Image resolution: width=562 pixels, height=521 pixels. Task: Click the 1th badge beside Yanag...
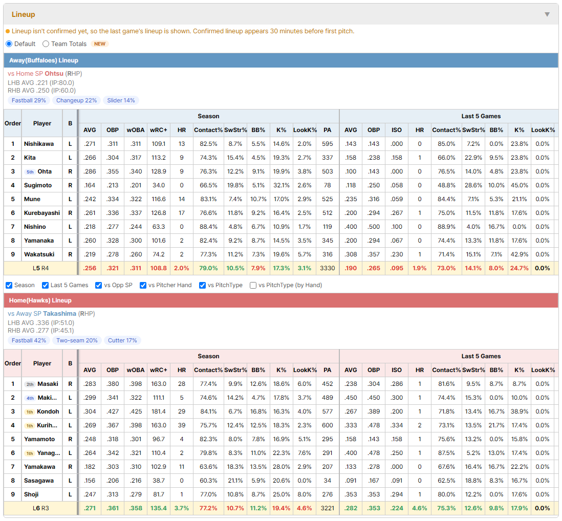[30, 453]
